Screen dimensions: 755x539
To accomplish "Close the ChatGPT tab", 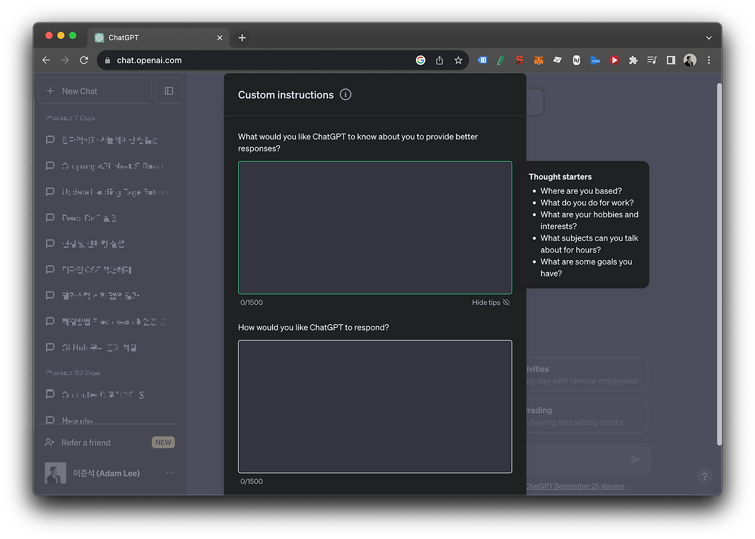I will [x=219, y=38].
